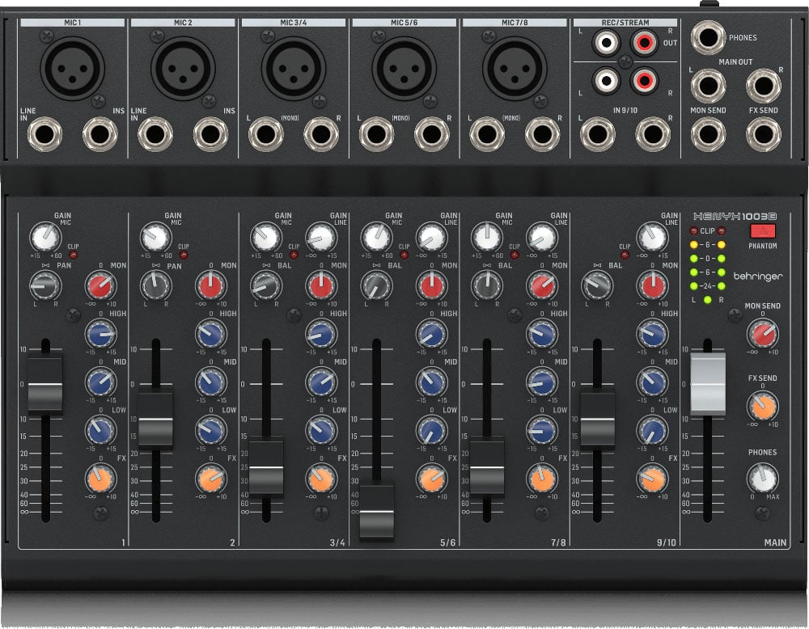Click the behringer brand logo
This screenshot has height=629, width=809.
(x=757, y=277)
